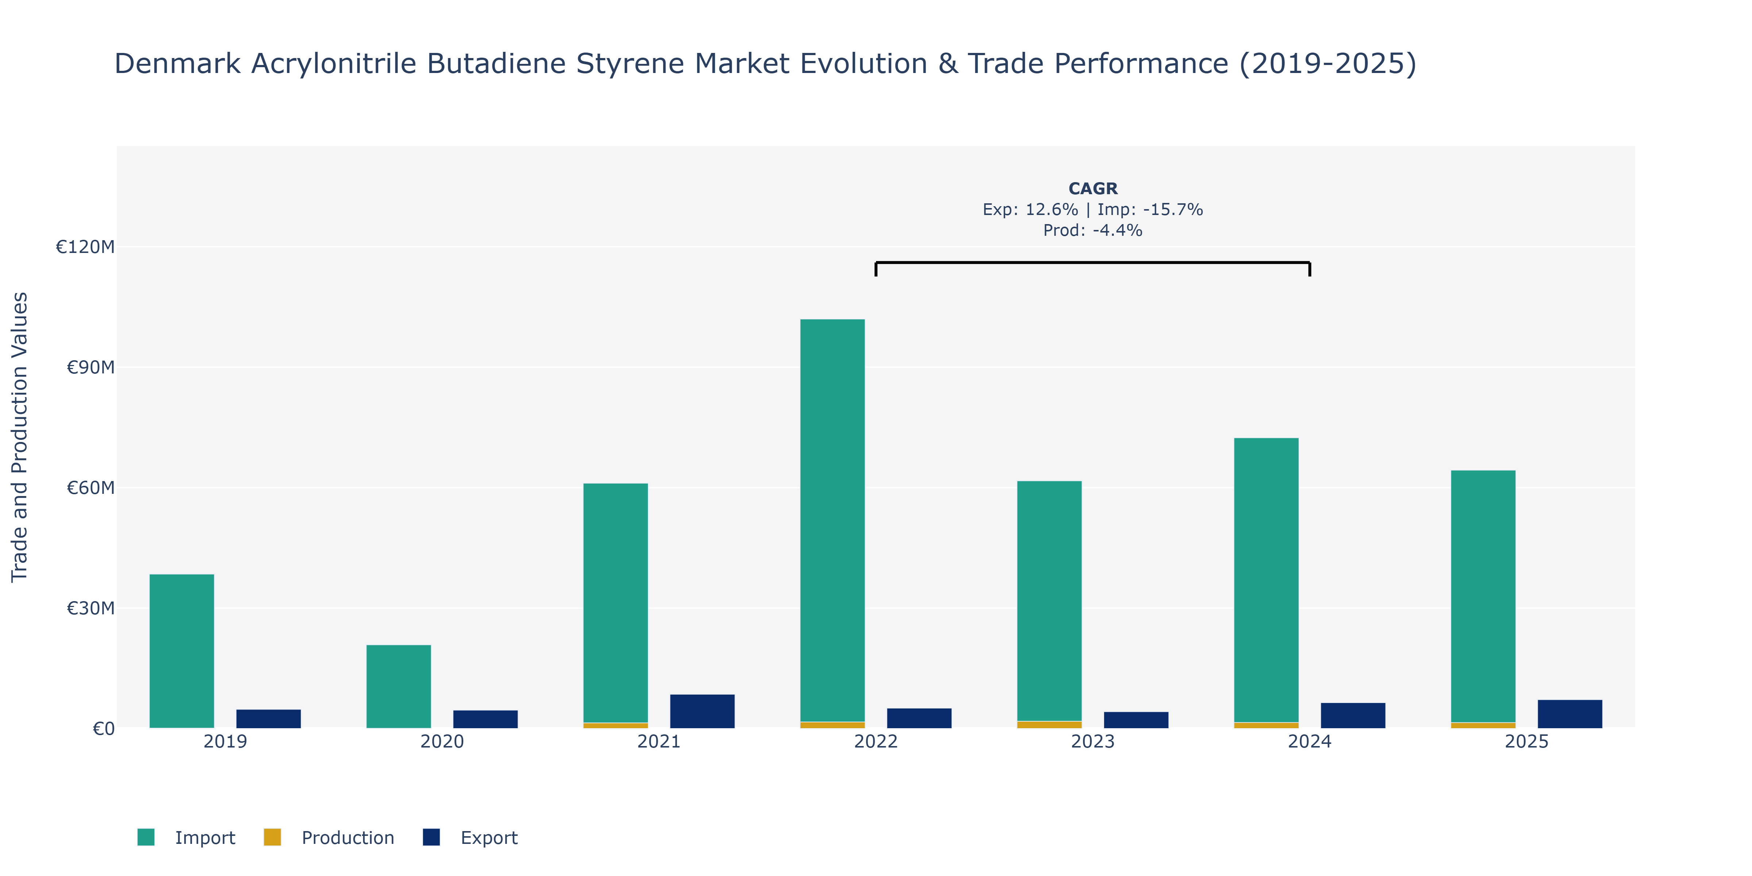This screenshot has height=876, width=1752.
Task: Click the bold CAGR annotation heading
Action: (1093, 188)
